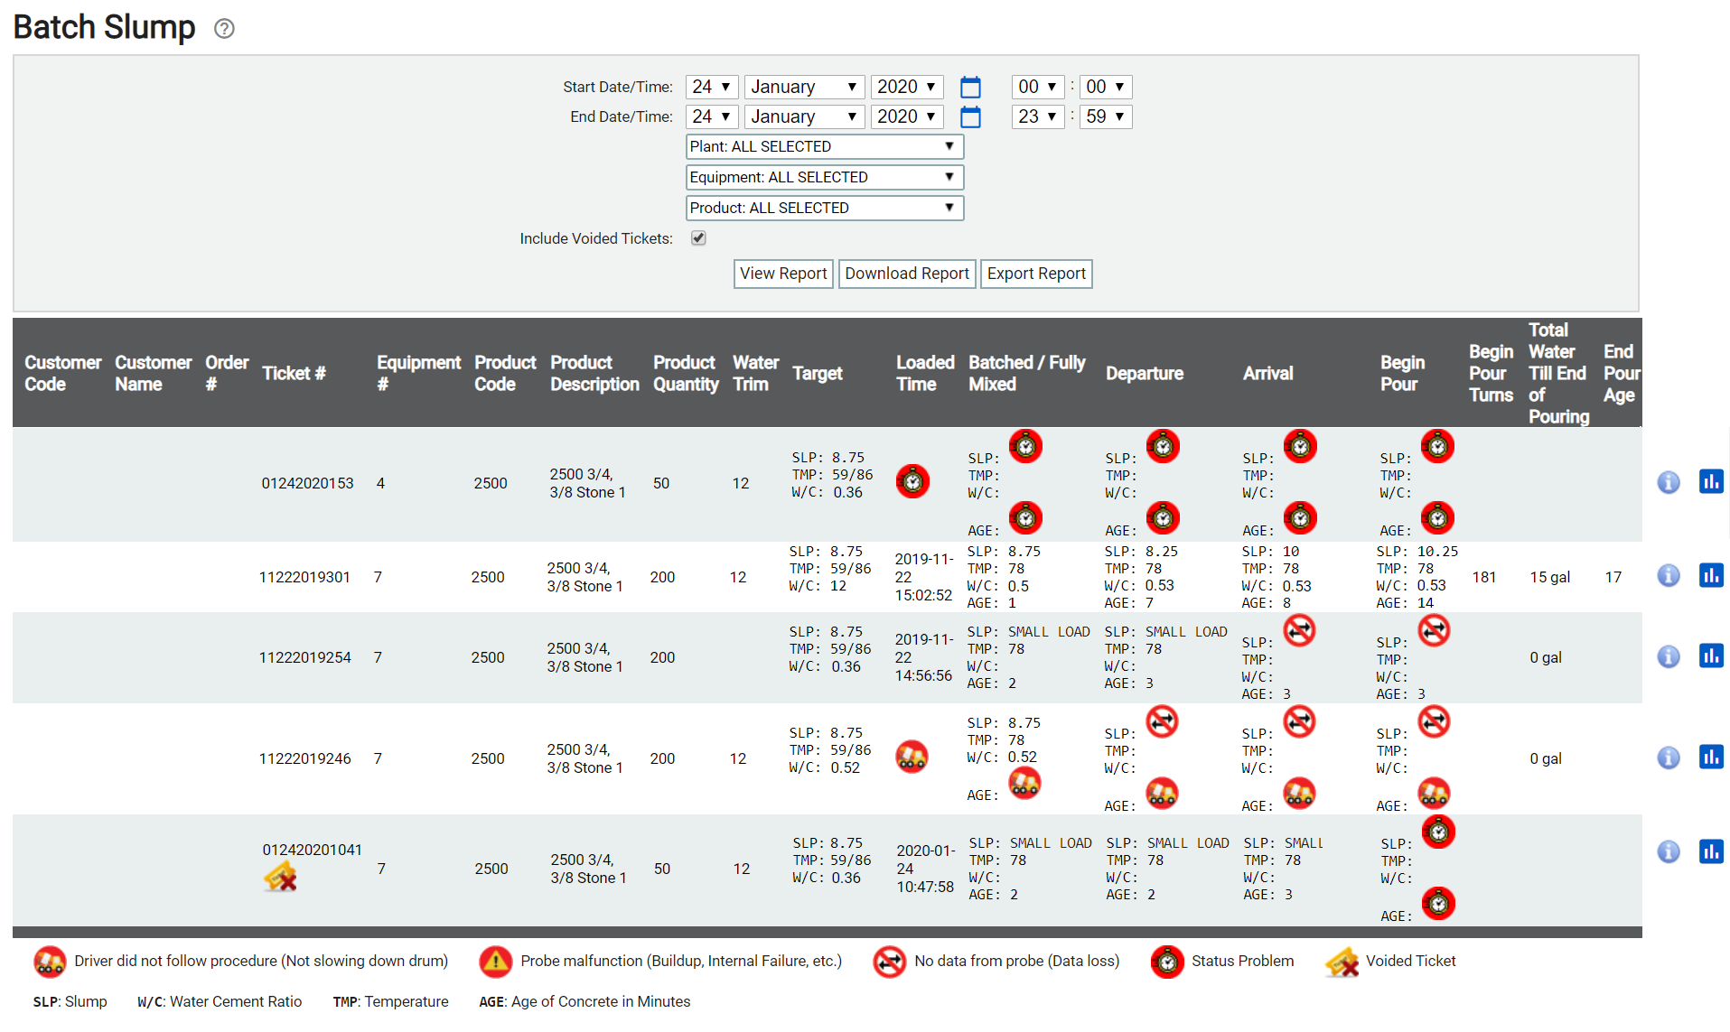Sort by Customer Code column header

62,373
